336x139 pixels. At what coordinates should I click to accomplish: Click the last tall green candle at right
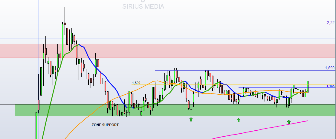tap(308, 87)
